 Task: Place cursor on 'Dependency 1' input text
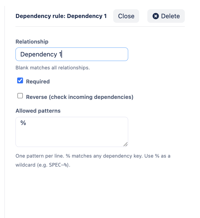point(41,54)
